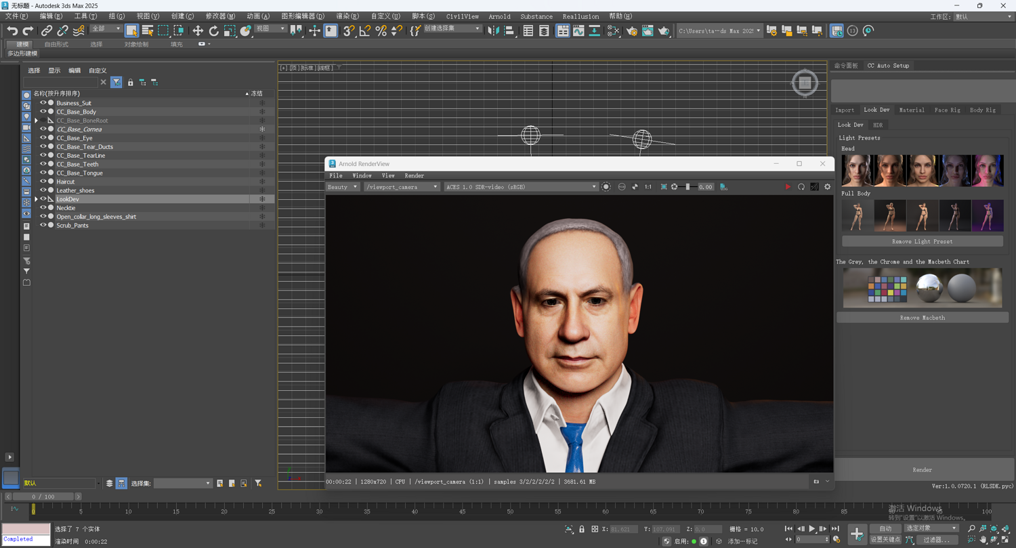Image resolution: width=1016 pixels, height=548 pixels.
Task: Lock the scene explorer selection
Action: coord(131,82)
